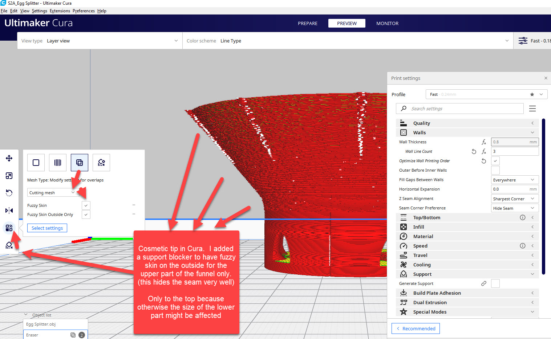
Task: Collapse the Support settings section
Action: (467, 274)
